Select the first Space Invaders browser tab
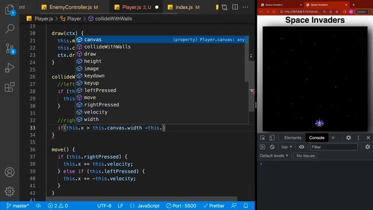This screenshot has width=373, height=210. point(280,5)
